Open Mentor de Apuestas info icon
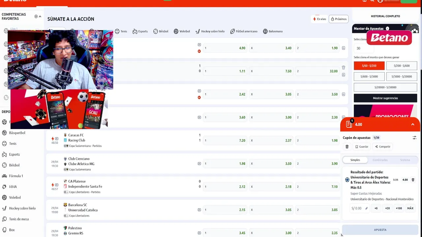 tap(387, 29)
